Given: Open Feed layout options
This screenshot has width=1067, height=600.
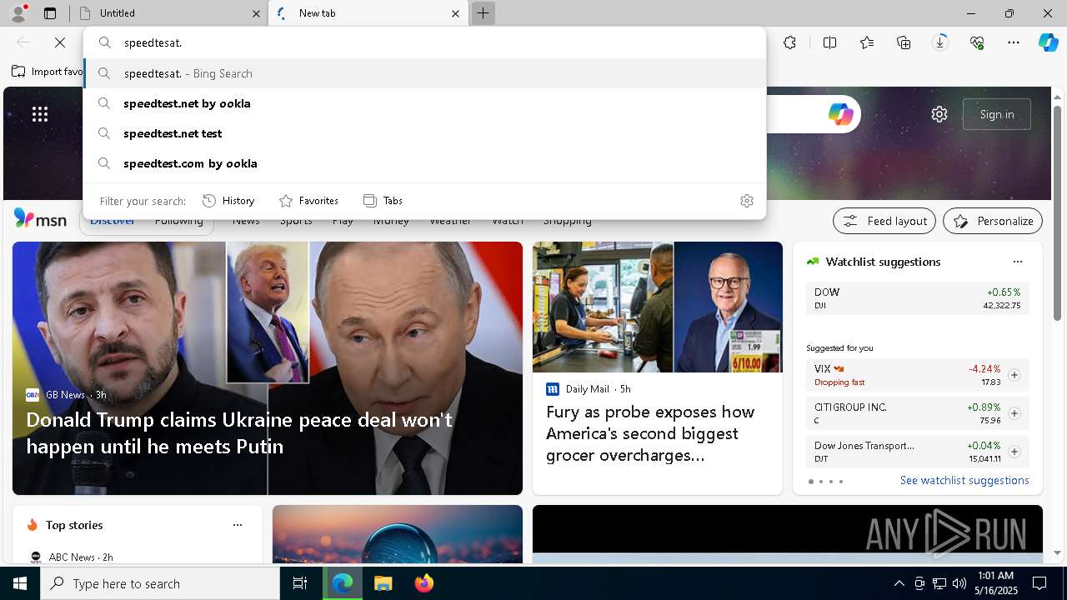Looking at the screenshot, I should [884, 221].
